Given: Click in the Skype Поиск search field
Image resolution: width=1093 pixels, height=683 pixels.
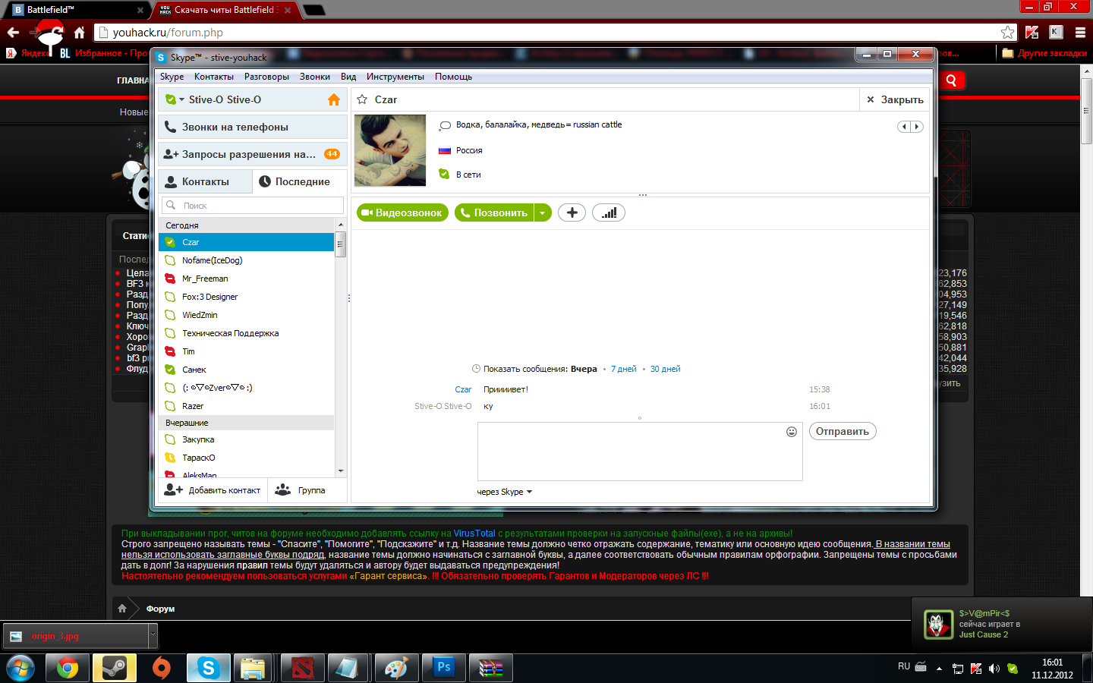Looking at the screenshot, I should coord(253,205).
